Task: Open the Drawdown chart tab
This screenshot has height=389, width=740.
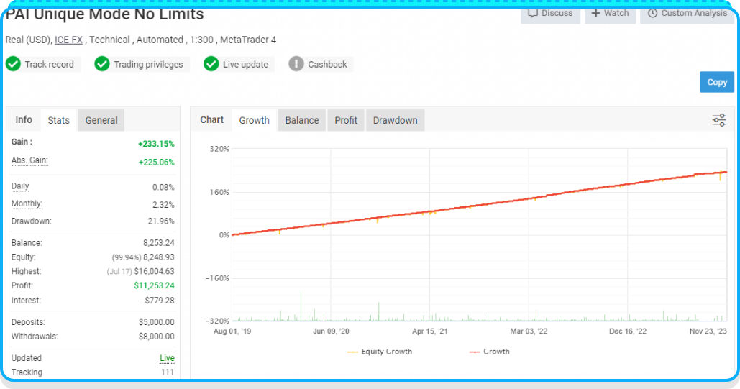Action: (395, 120)
